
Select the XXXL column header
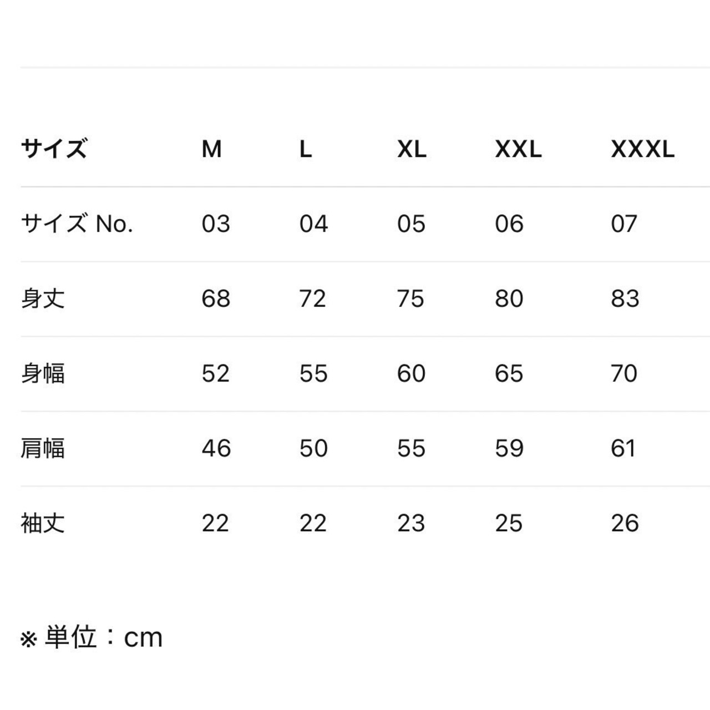tap(642, 149)
